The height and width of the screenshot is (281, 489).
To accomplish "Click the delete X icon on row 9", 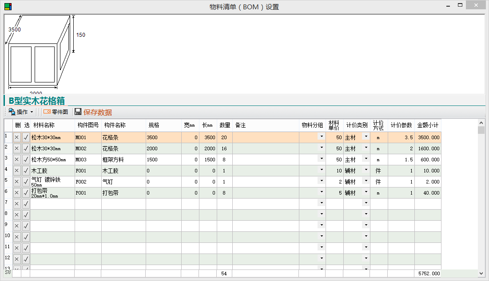I will 17,226.
